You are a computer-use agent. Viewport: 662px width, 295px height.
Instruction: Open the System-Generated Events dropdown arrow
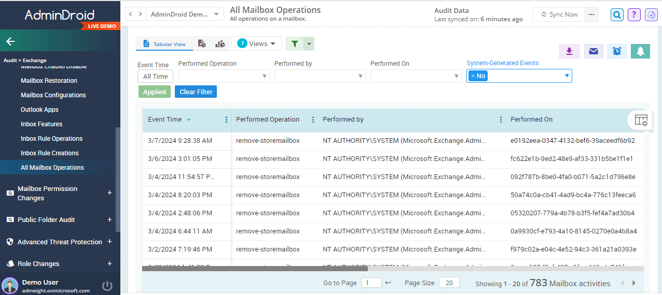tap(567, 76)
